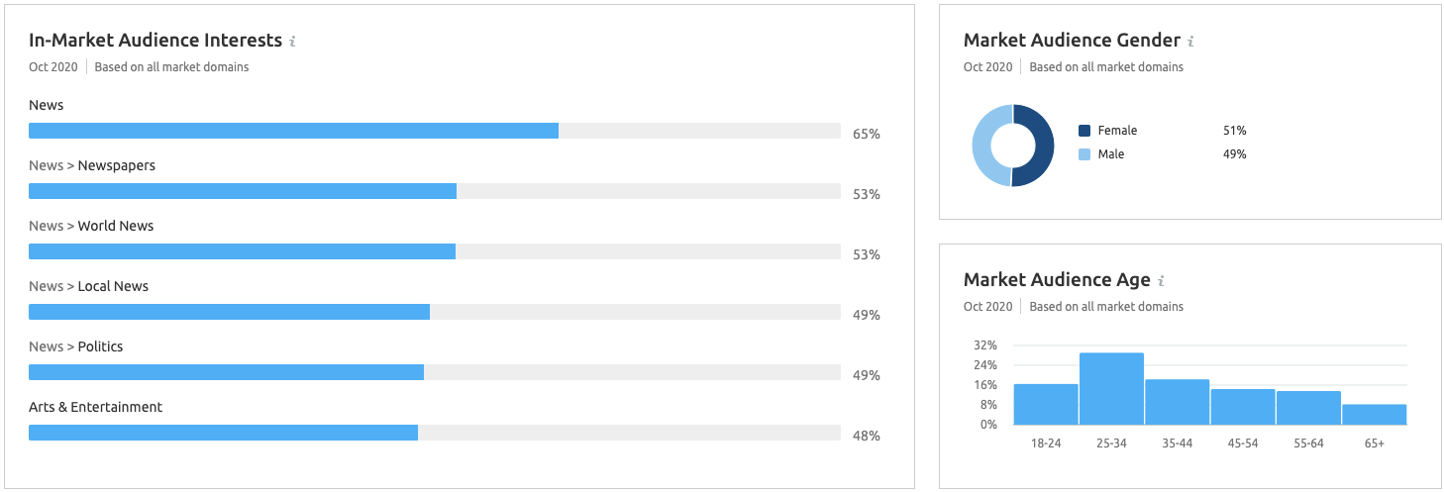Click the 65+ age histogram bar

(x=1375, y=415)
